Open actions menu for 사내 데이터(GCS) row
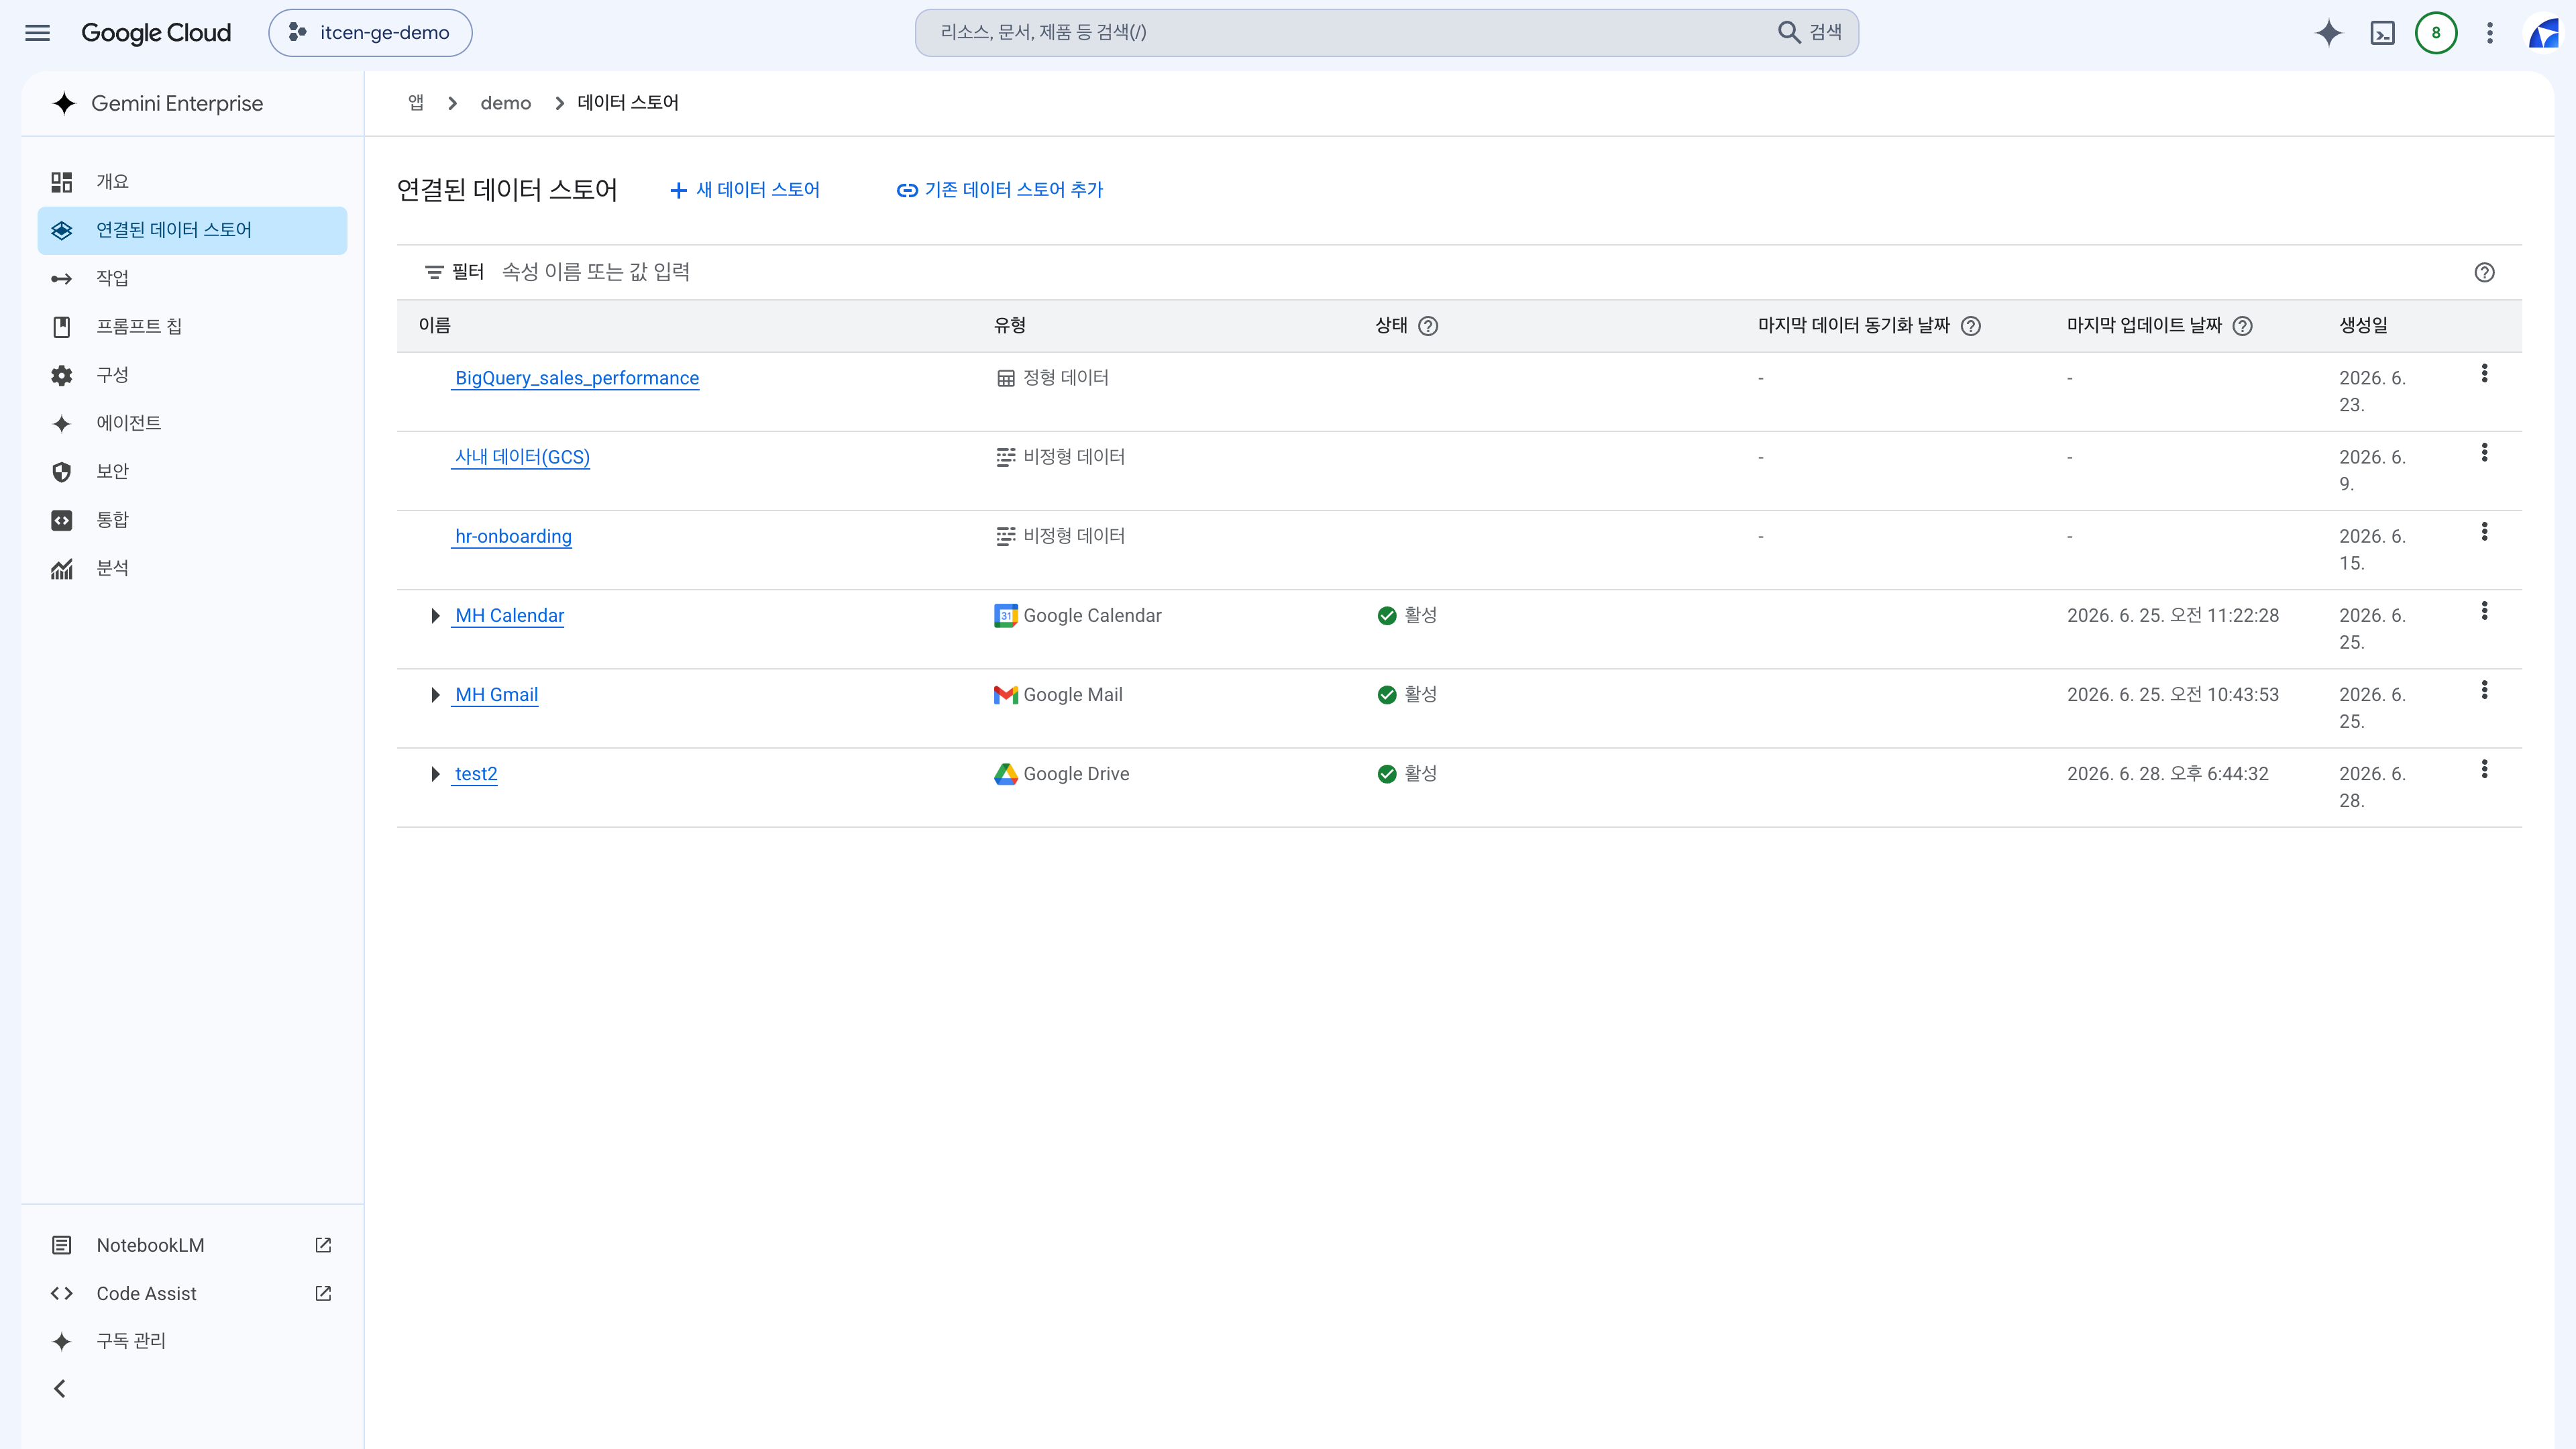This screenshot has width=2576, height=1449. pos(2484,452)
